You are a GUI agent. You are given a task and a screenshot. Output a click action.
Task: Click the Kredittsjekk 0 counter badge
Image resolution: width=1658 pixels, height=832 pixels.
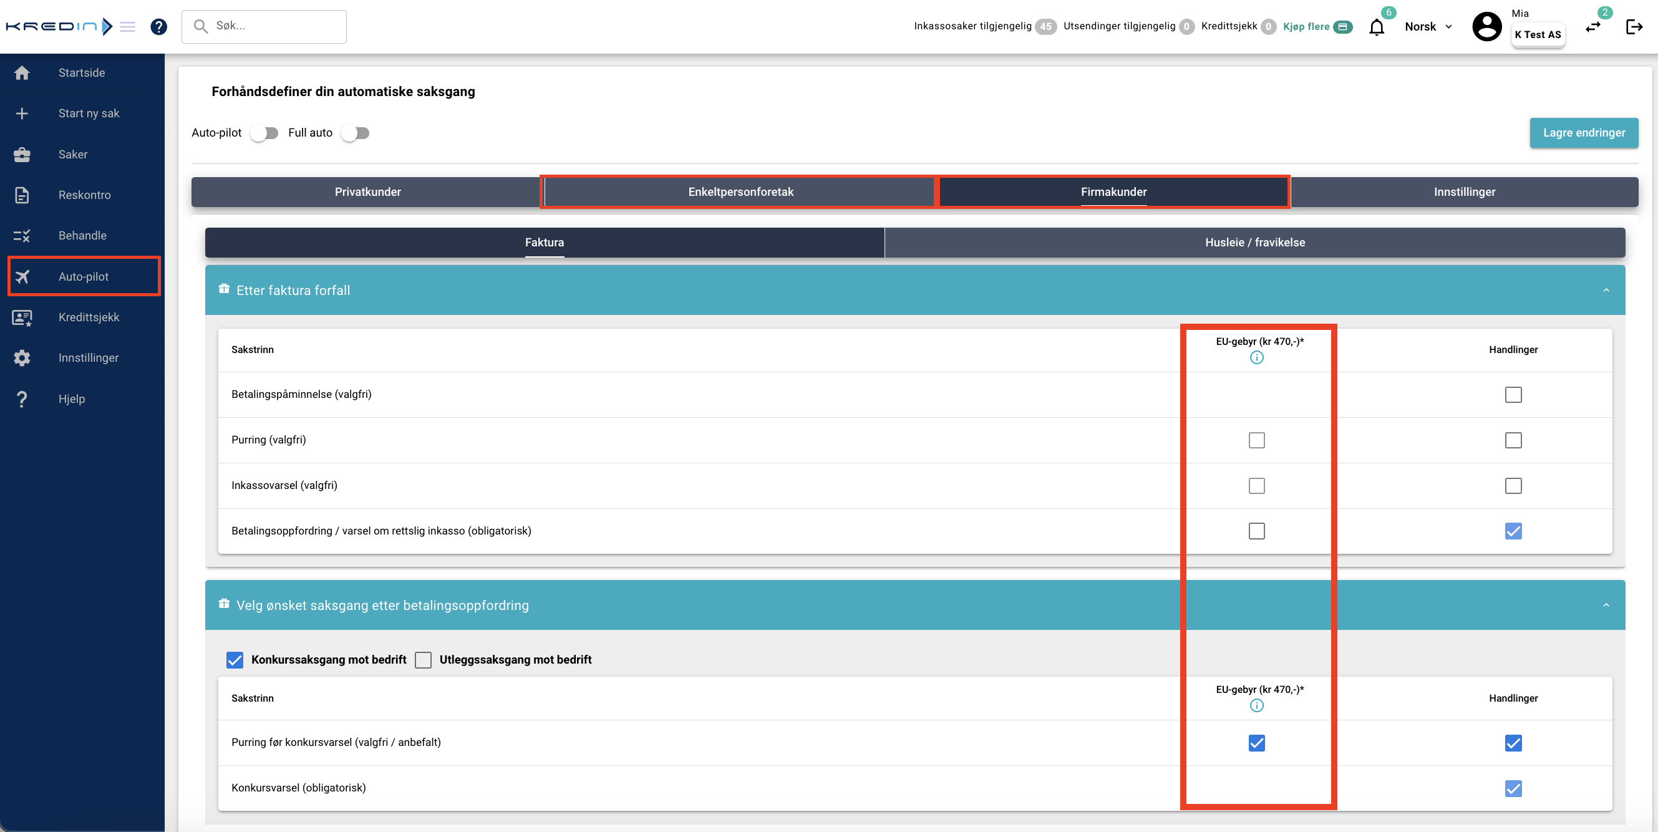coord(1268,26)
